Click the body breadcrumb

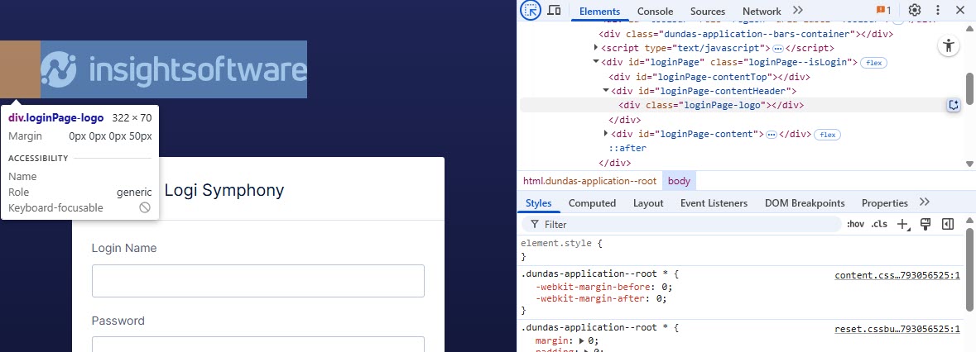679,181
